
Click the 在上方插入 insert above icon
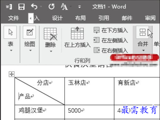click(77, 33)
